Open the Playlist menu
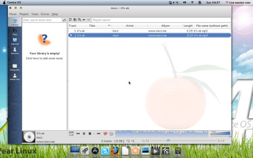 [x=24, y=14]
